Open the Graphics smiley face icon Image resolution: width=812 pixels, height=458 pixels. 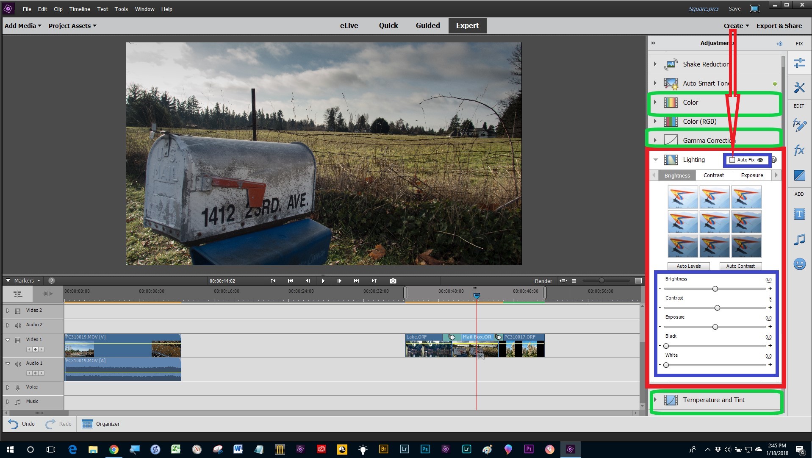coord(799,264)
